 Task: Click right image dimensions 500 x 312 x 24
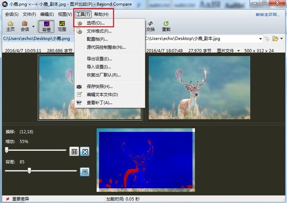click(259, 51)
